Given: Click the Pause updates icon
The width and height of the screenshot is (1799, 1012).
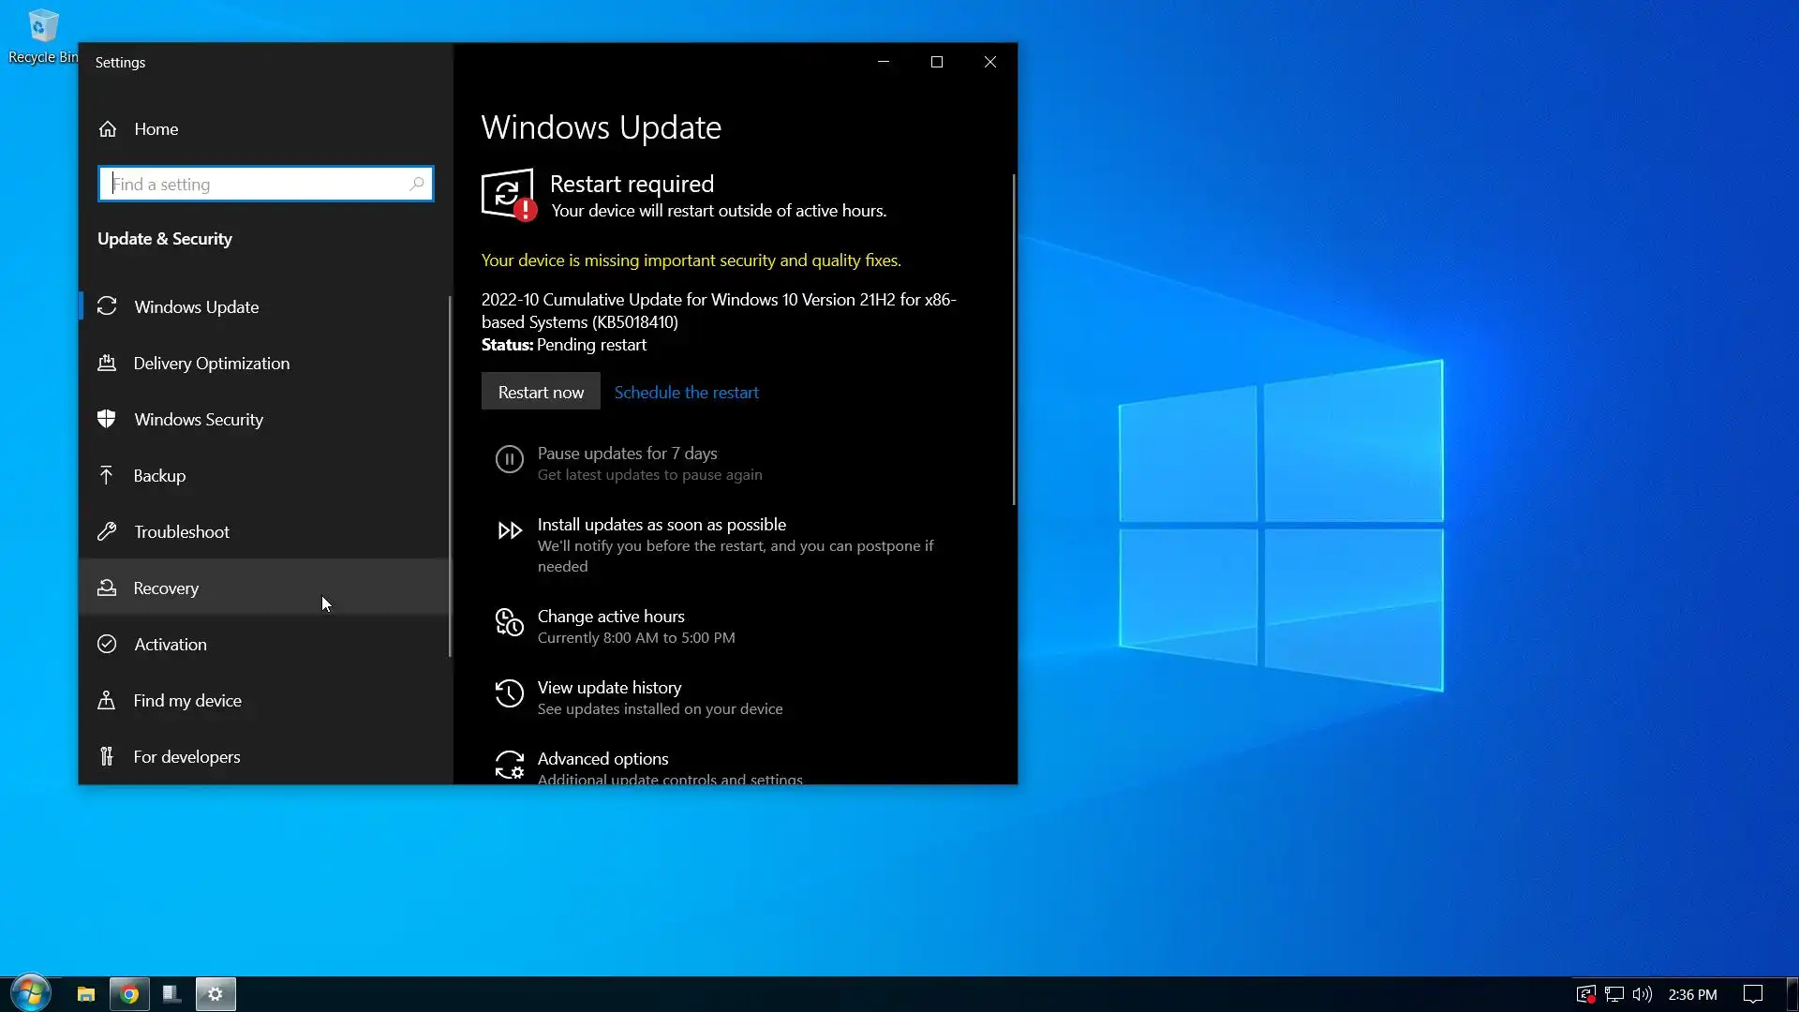Looking at the screenshot, I should point(509,459).
